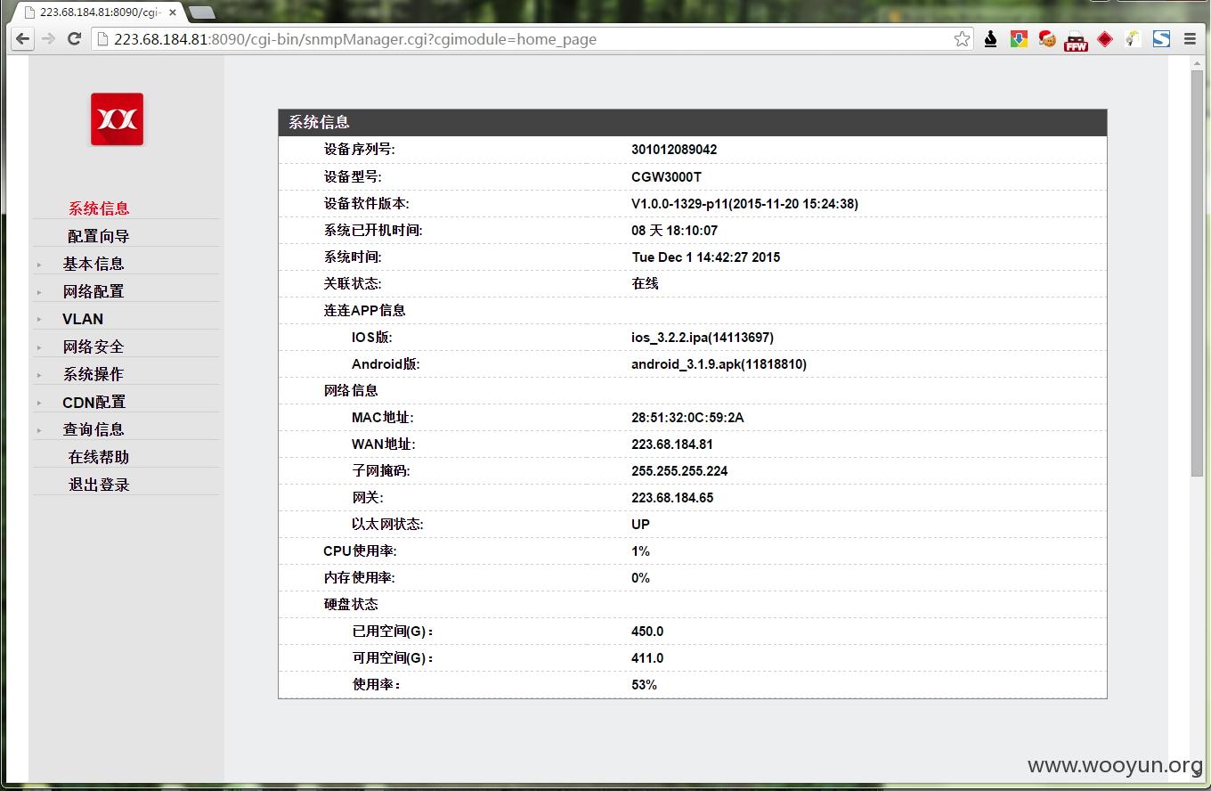Click the uptime value 08 天 18:10:07
The width and height of the screenshot is (1211, 791).
coord(674,230)
